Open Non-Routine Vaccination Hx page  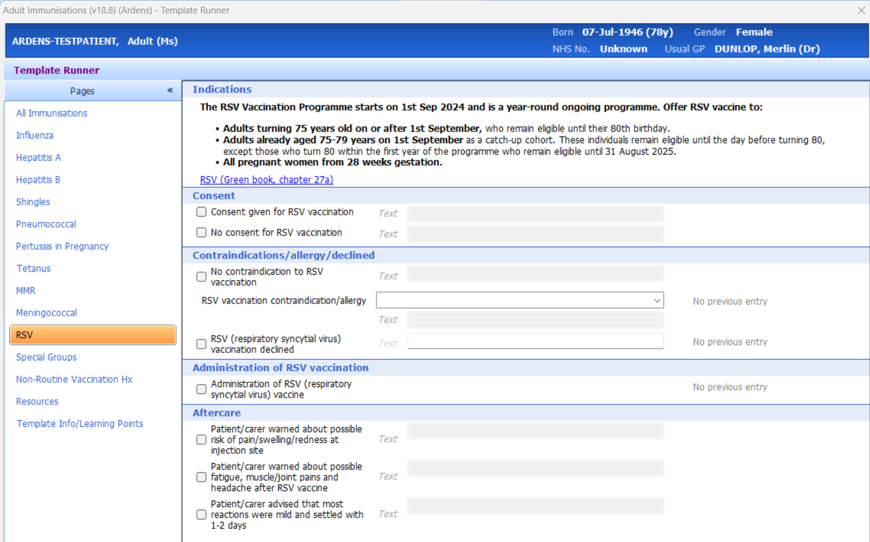pos(74,379)
